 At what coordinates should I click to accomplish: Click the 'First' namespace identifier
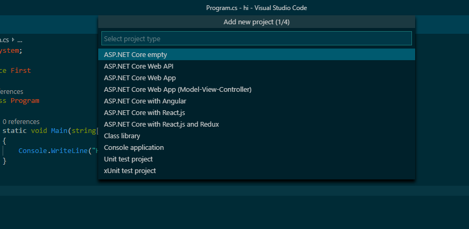(x=21, y=70)
